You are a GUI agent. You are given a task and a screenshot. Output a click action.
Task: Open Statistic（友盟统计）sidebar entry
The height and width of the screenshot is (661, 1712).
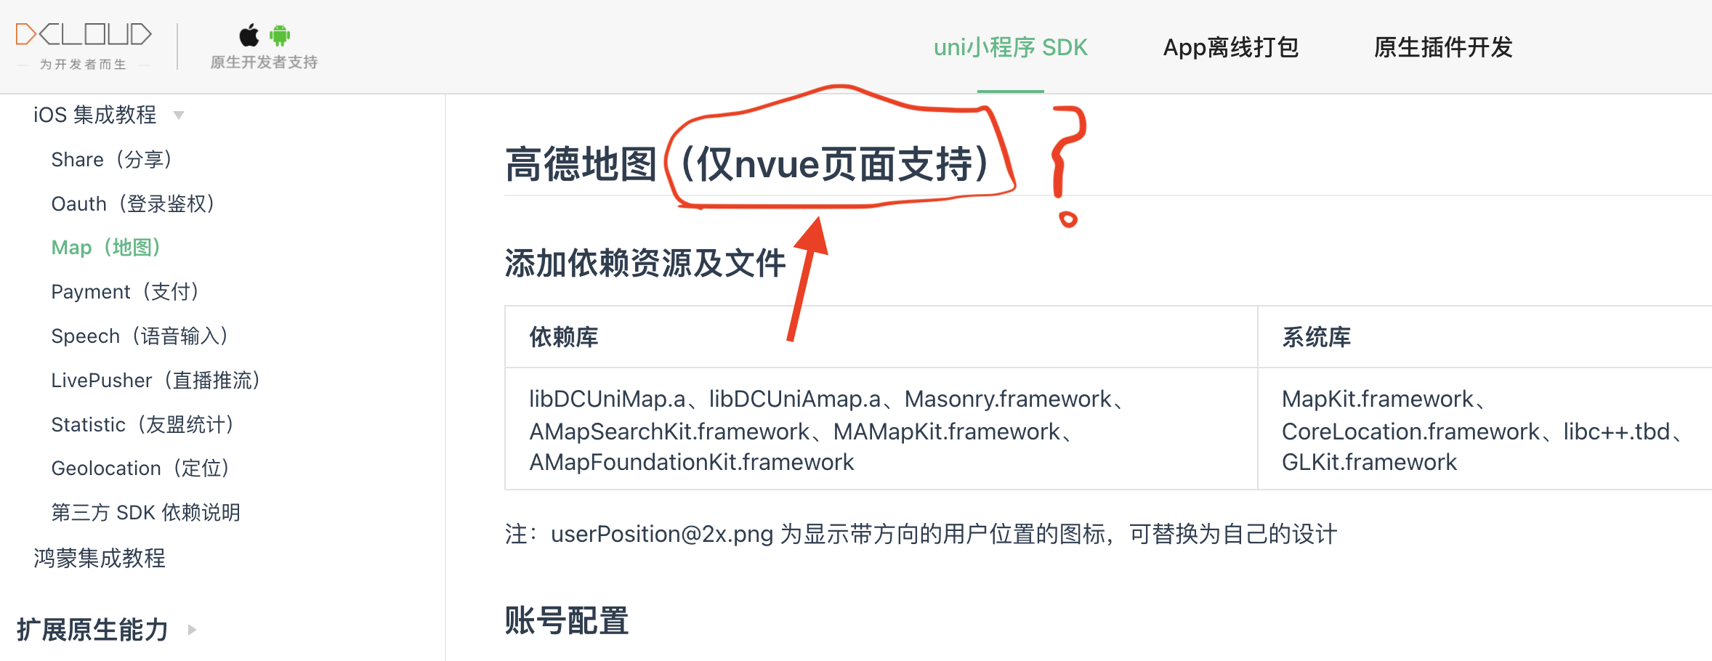coord(142,424)
